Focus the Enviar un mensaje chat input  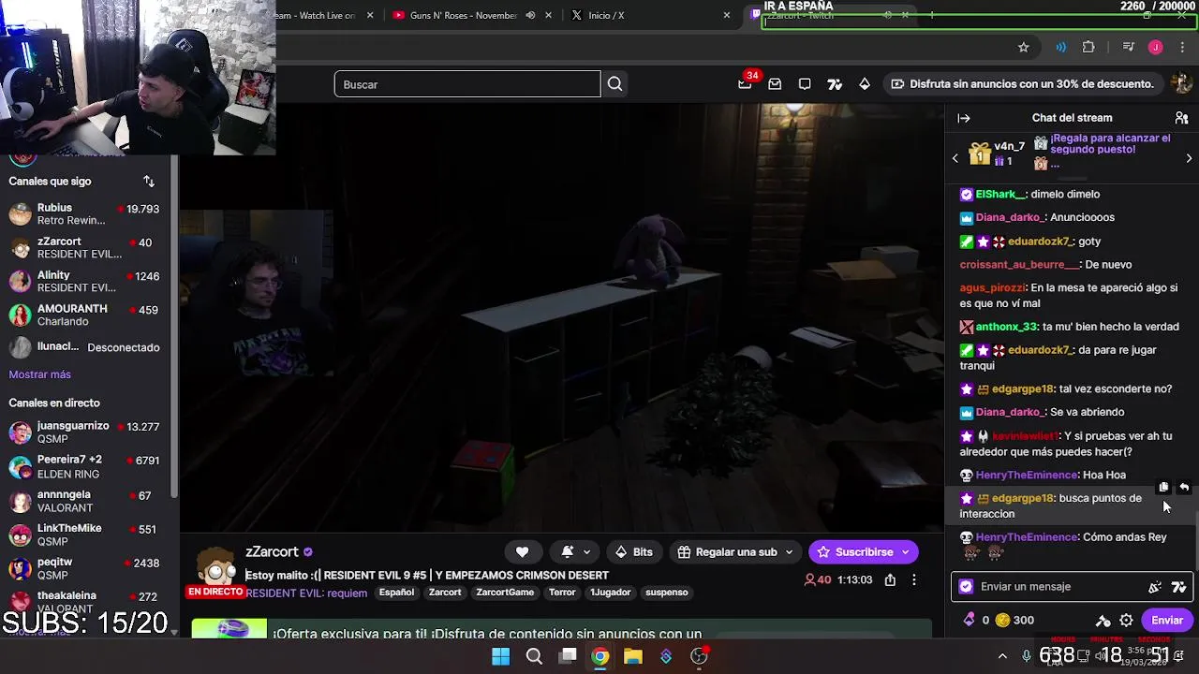(x=1058, y=587)
